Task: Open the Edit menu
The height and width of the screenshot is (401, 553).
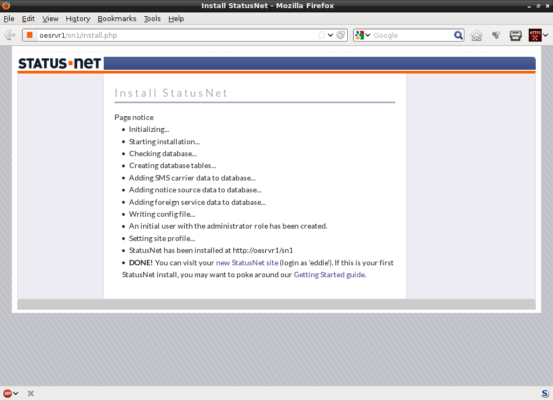Action: [x=28, y=19]
